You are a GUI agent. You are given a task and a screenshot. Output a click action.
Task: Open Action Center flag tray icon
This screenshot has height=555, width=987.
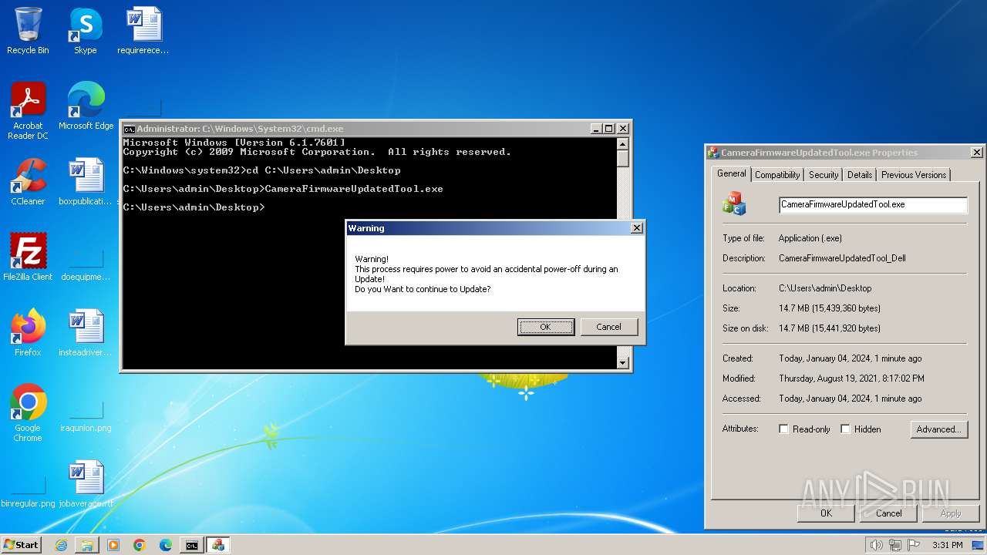tap(913, 545)
